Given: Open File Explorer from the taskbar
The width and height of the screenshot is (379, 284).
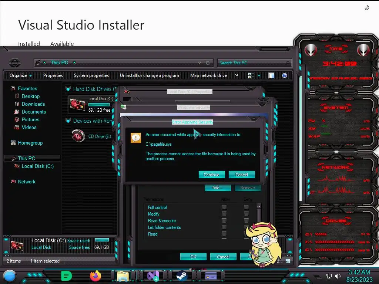Looking at the screenshot, I should pos(123,276).
